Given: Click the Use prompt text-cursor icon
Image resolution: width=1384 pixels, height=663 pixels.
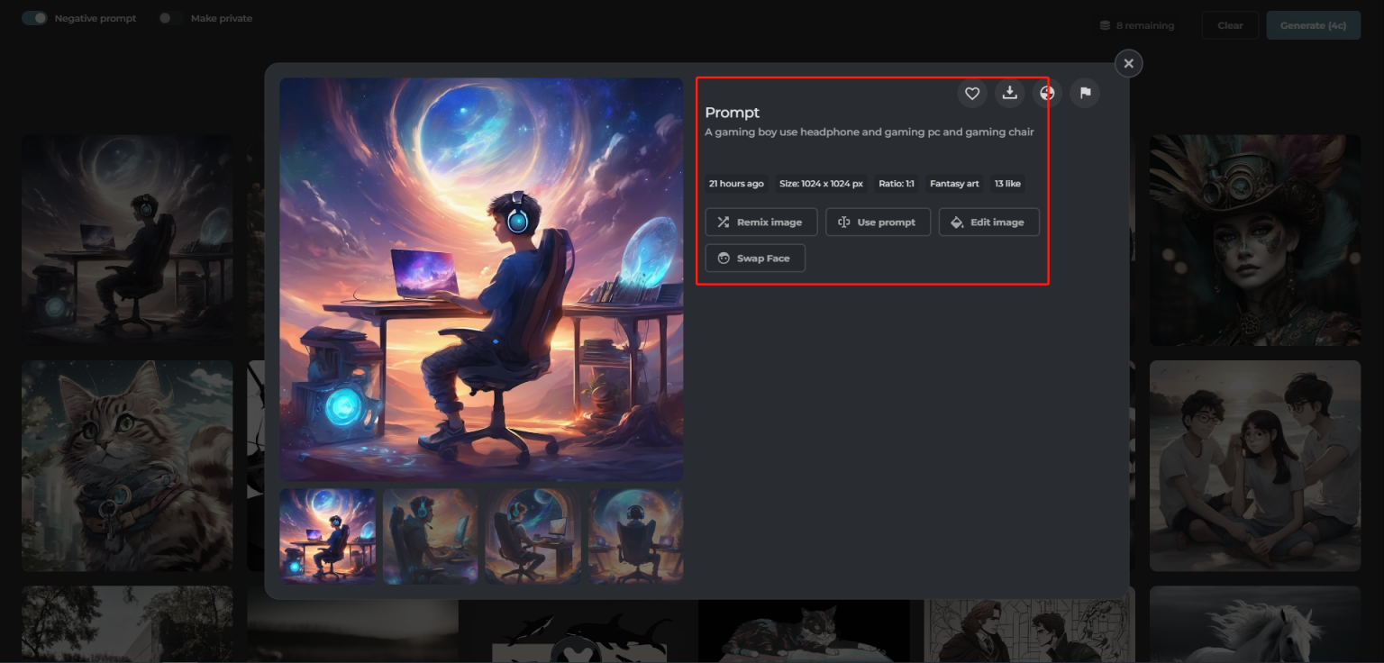Looking at the screenshot, I should [x=843, y=222].
